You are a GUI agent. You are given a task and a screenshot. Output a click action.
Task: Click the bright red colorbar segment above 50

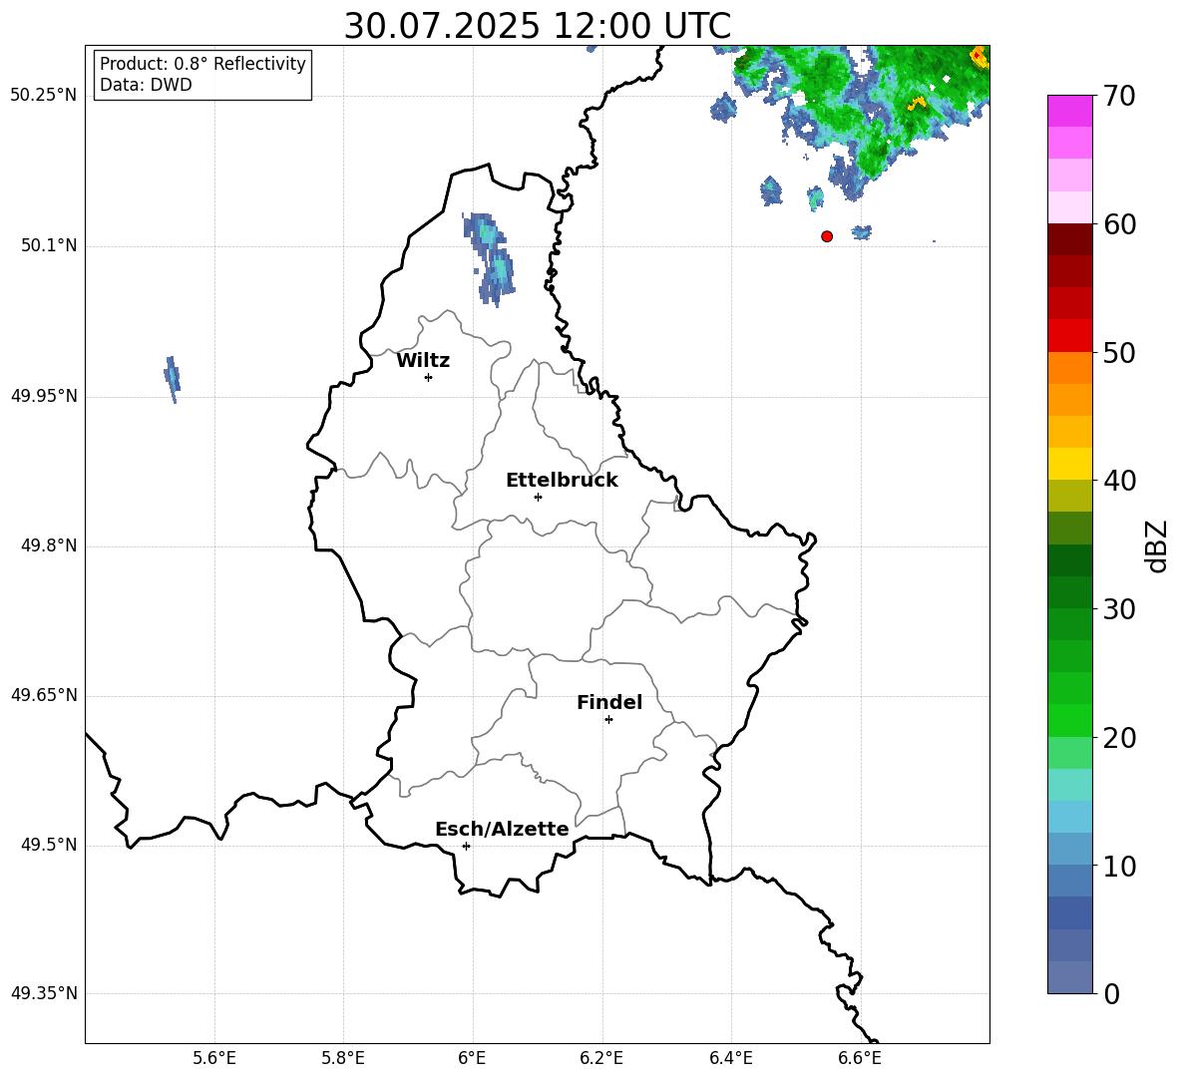coord(1070,336)
